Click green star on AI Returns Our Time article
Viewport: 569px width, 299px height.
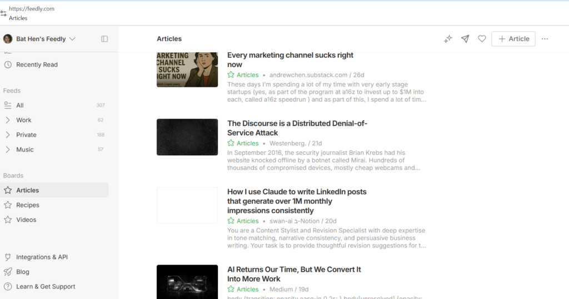231,289
